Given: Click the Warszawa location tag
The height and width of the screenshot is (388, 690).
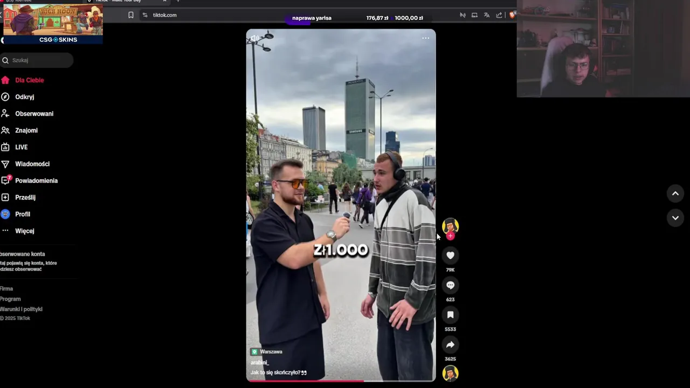Looking at the screenshot, I should coord(267,352).
